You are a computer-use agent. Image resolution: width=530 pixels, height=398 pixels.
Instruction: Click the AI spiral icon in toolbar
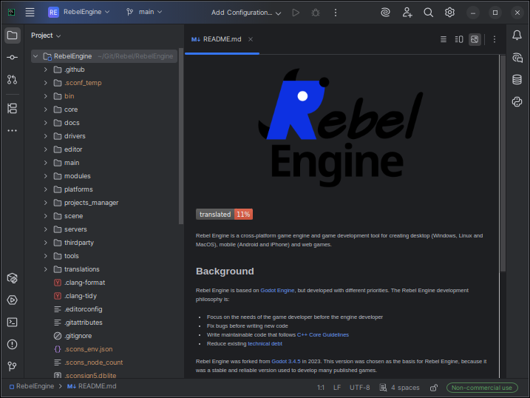[x=385, y=13]
